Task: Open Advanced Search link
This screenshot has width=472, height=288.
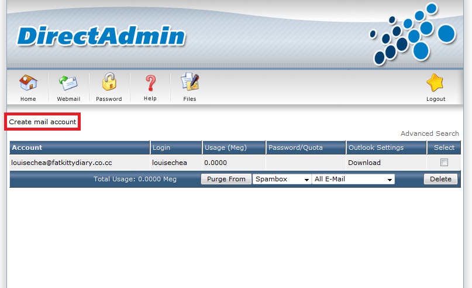Action: point(429,134)
